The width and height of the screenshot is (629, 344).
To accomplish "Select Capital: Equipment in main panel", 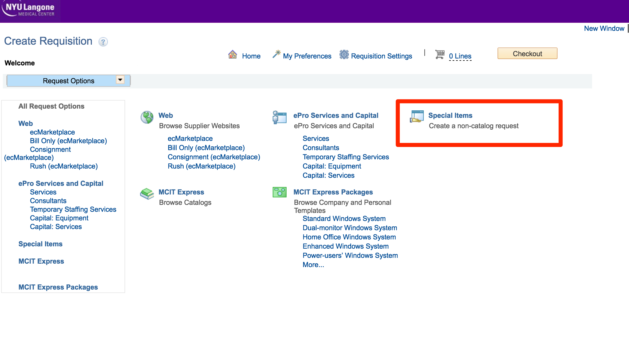I will 332,166.
